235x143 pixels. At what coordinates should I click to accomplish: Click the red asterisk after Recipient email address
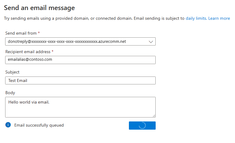click(x=53, y=51)
